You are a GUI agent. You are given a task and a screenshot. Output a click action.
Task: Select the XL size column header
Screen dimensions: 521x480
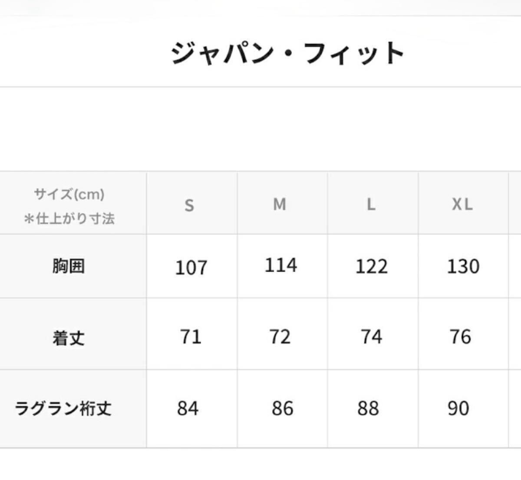462,205
